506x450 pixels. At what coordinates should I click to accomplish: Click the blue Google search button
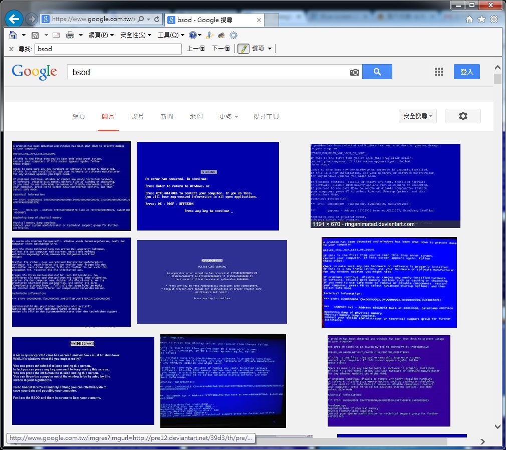point(377,72)
